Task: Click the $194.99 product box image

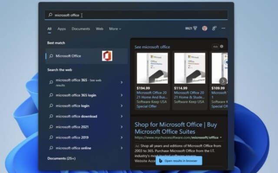Action: click(x=152, y=68)
